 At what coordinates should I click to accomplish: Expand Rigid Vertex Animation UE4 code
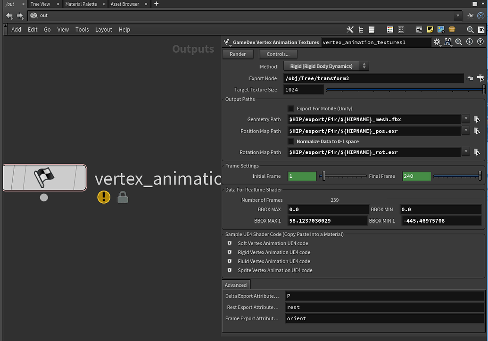(x=229, y=252)
